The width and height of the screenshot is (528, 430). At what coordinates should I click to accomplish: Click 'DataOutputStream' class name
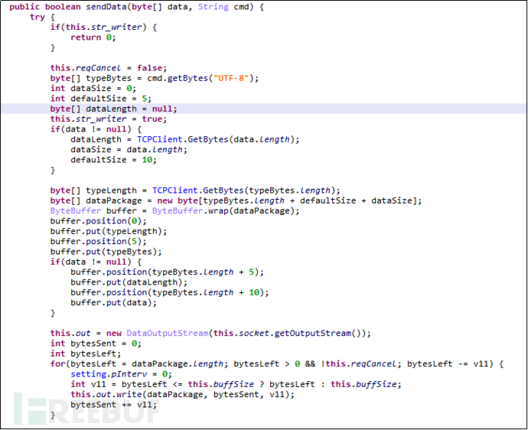tap(168, 333)
